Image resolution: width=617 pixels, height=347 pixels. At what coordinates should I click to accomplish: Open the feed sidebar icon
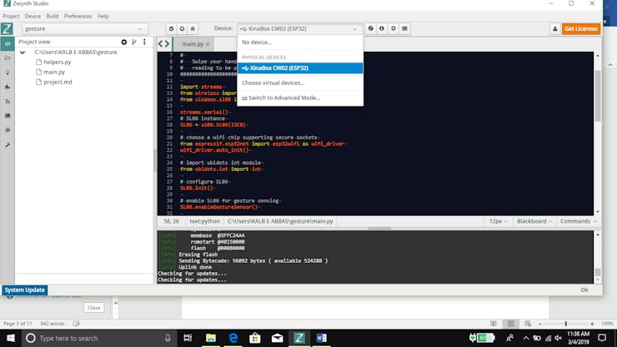tap(8, 102)
